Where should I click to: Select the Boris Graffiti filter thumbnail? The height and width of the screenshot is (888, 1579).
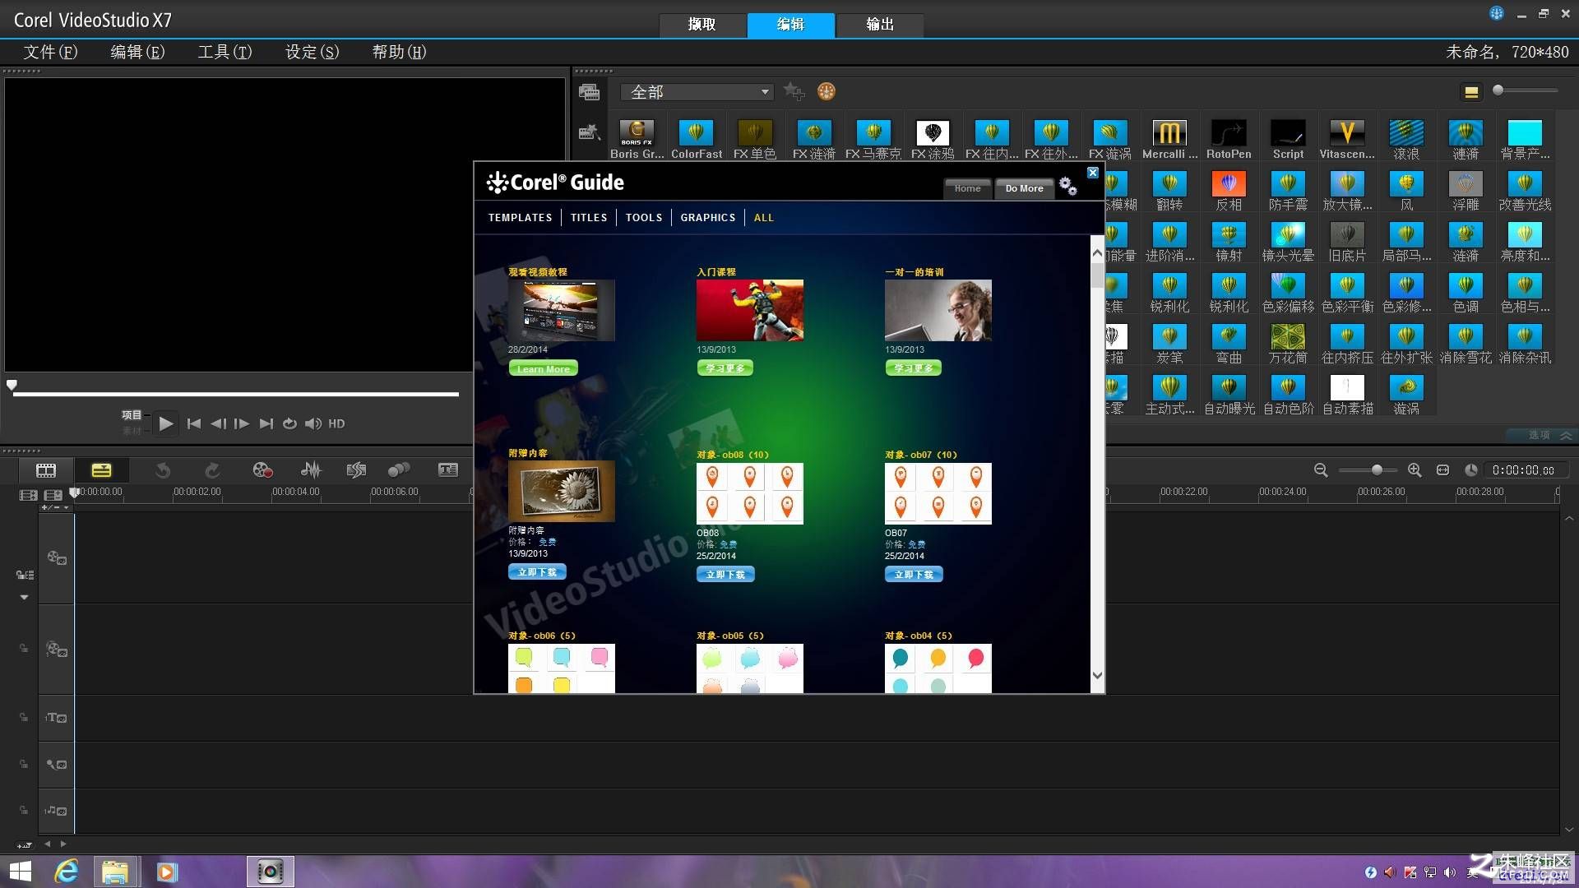pos(637,132)
